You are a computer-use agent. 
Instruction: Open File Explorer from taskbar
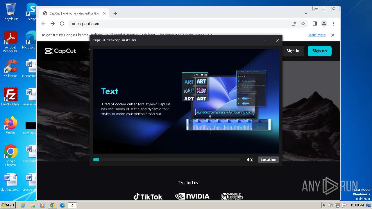point(33,205)
